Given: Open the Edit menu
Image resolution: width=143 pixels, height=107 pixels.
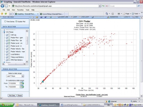Looking at the screenshot, I should [8, 10].
